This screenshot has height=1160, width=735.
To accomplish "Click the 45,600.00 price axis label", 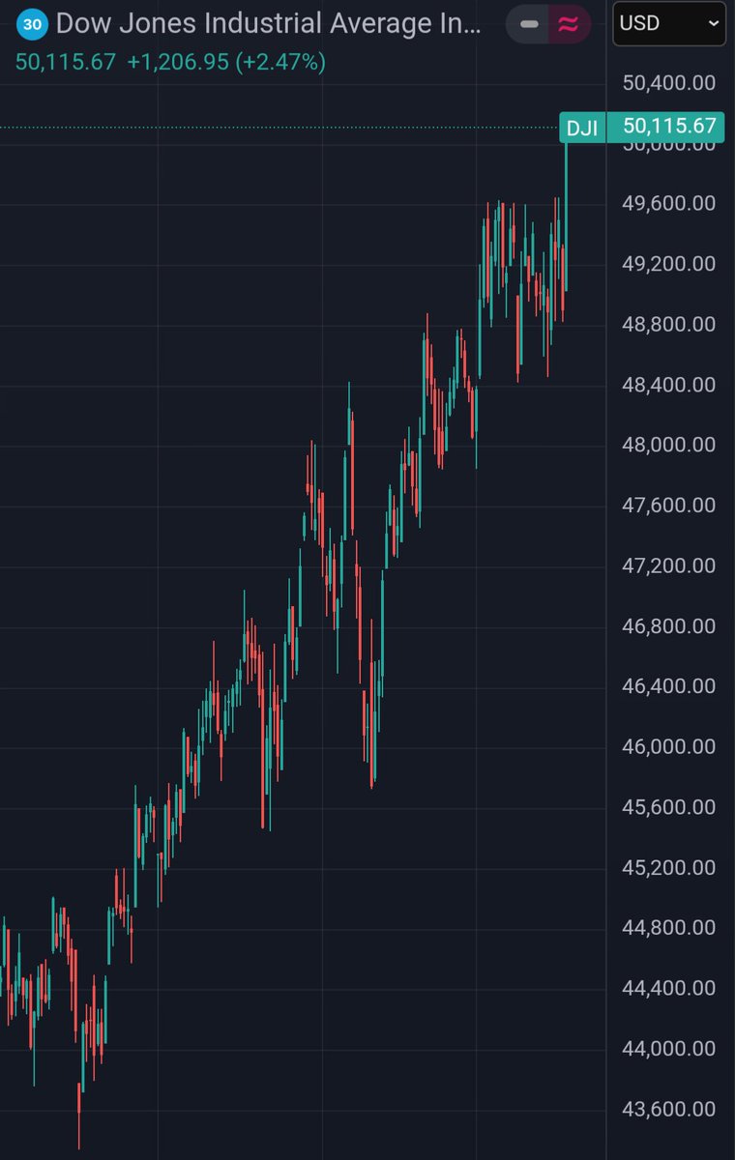I will pyautogui.click(x=669, y=807).
